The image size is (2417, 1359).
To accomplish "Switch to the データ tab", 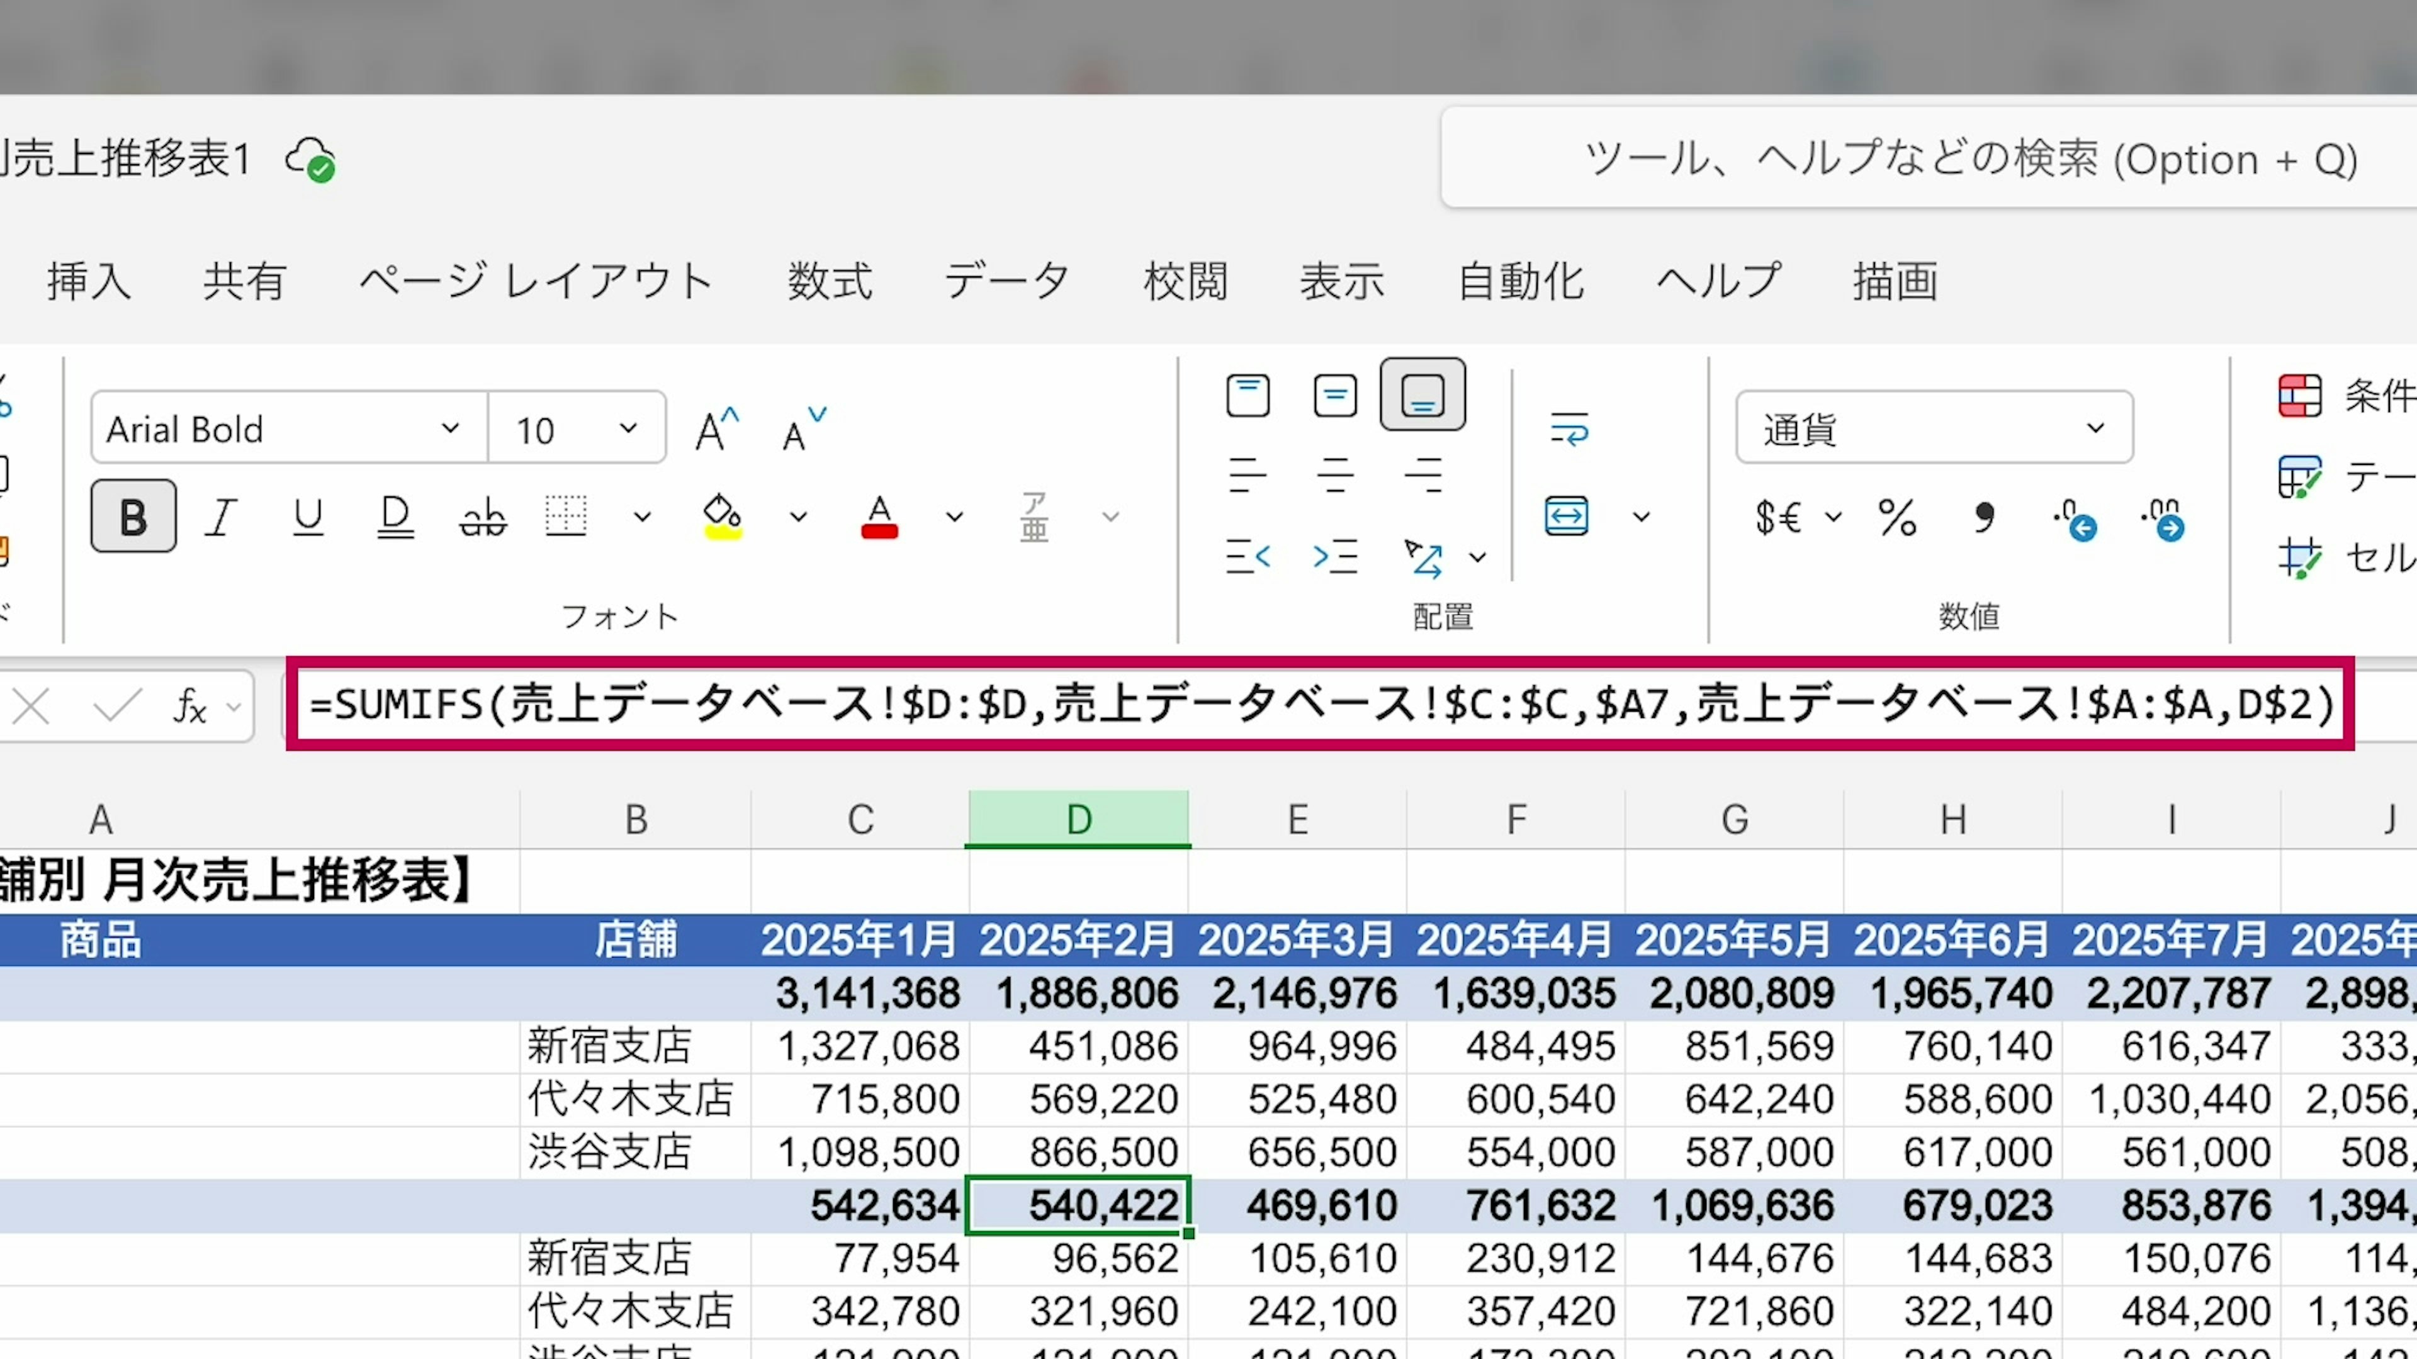I will (x=1007, y=281).
